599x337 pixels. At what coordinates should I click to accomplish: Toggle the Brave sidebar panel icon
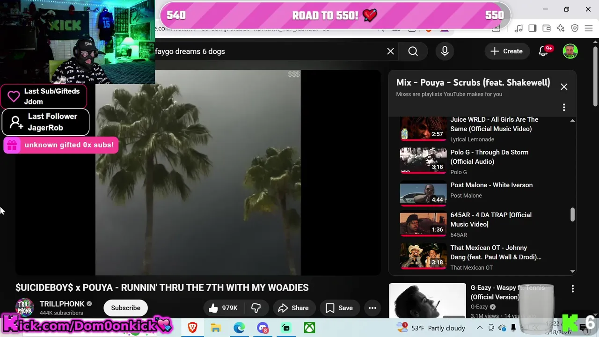click(x=532, y=29)
